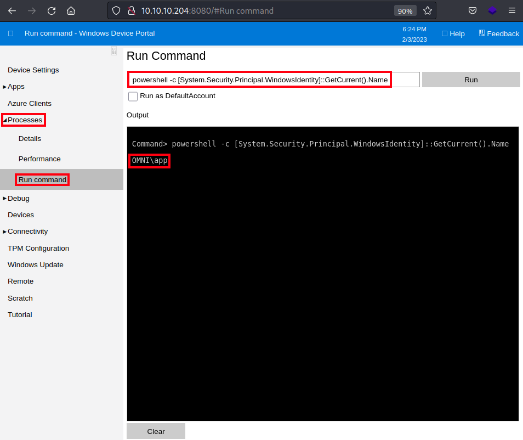Expand the Apps section arrow
This screenshot has height=440, width=523.
click(5, 87)
